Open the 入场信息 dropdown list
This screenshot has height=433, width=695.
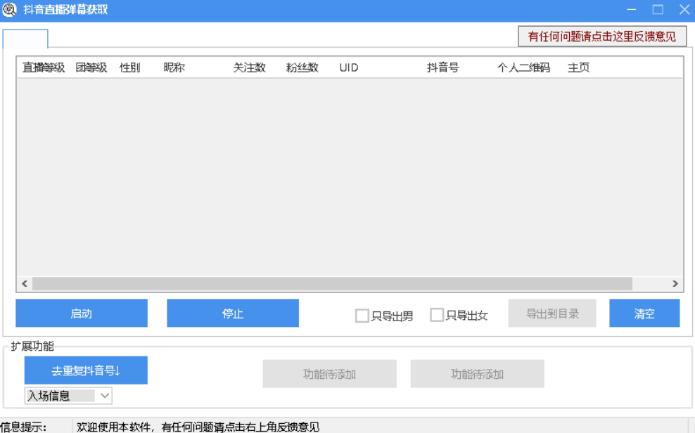coord(68,395)
